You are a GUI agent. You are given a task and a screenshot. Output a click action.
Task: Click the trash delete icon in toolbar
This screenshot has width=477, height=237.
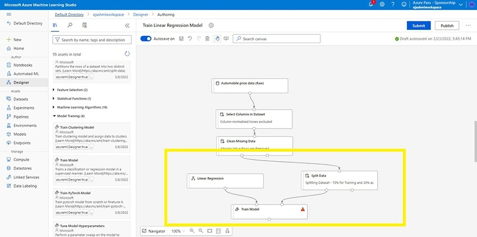pyautogui.click(x=207, y=39)
